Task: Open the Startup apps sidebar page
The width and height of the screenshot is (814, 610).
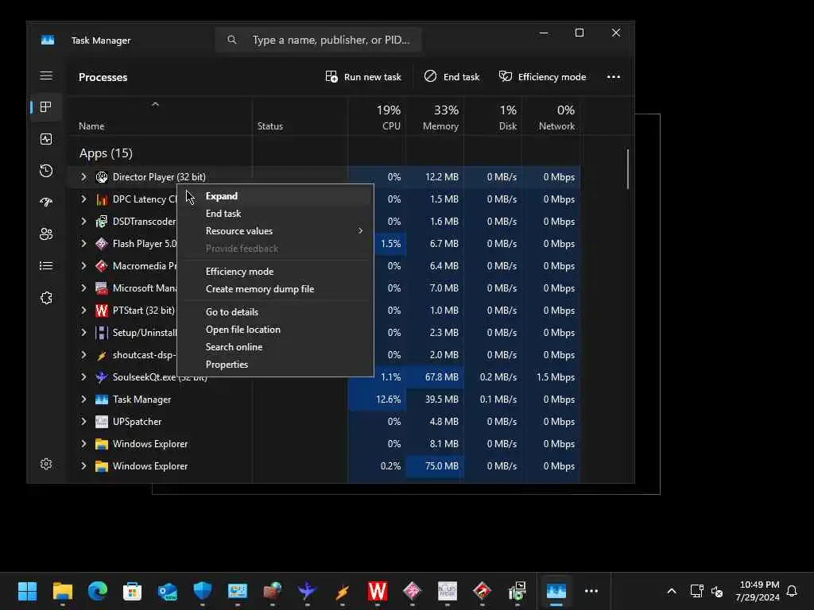Action: click(x=46, y=203)
